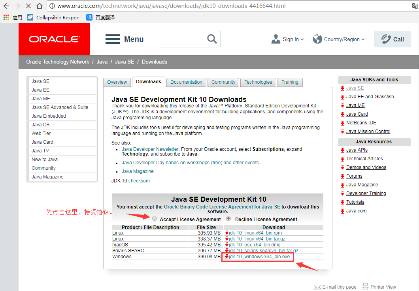
Task: Click the site information icon in address bar
Action: point(52,6)
